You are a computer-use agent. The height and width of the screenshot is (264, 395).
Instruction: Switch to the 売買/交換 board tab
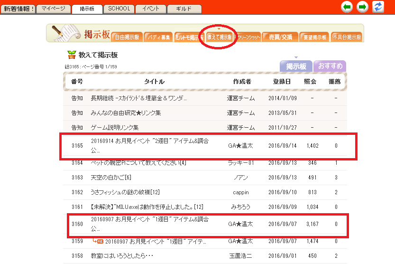pyautogui.click(x=280, y=37)
